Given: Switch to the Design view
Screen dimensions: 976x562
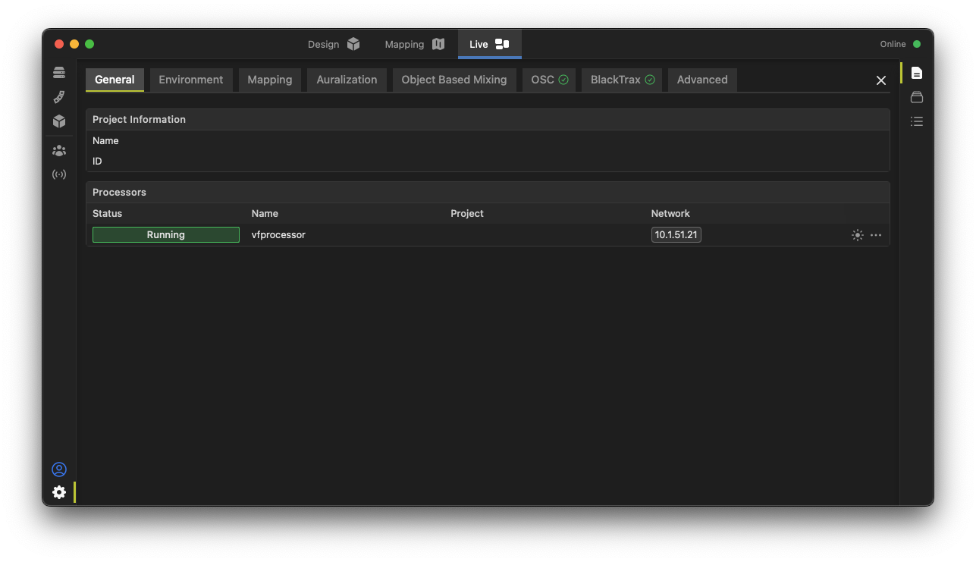Looking at the screenshot, I should coord(333,44).
